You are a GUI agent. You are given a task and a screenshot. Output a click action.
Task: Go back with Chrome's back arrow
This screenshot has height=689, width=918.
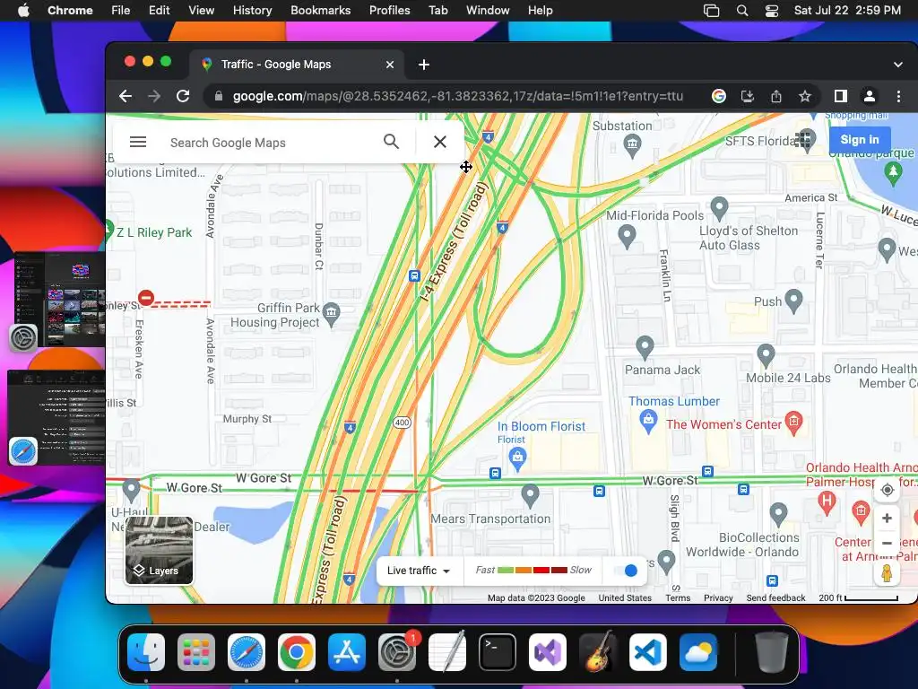click(126, 96)
